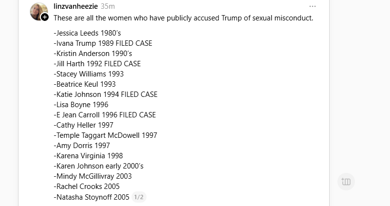Click the Katie Johnson 1994 line
Image resolution: width=390 pixels, height=206 pixels.
click(x=105, y=94)
